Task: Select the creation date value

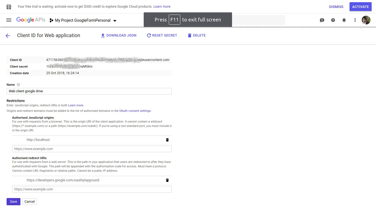Action: 62,73
